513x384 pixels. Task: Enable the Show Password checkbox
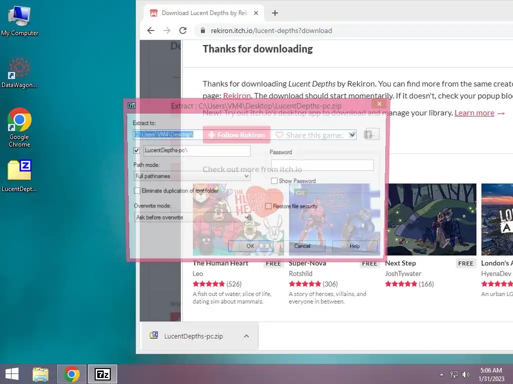pyautogui.click(x=274, y=181)
